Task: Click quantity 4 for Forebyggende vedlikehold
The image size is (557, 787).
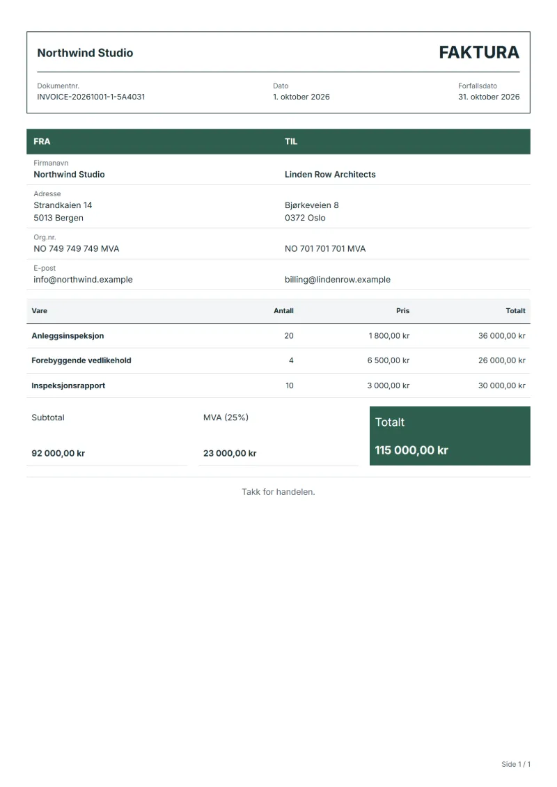Action: coord(291,360)
